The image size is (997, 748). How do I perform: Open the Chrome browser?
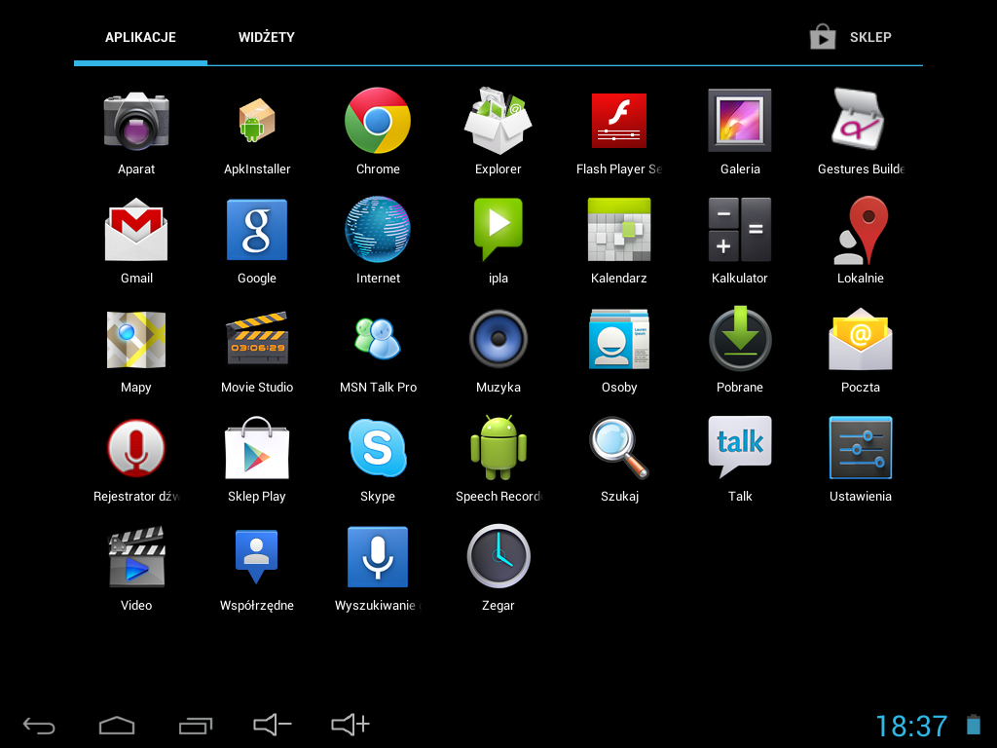pos(378,120)
